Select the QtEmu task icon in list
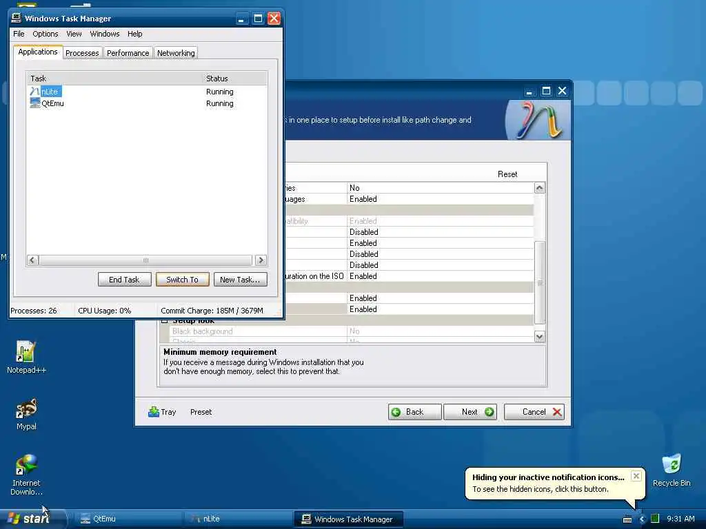 [x=35, y=103]
